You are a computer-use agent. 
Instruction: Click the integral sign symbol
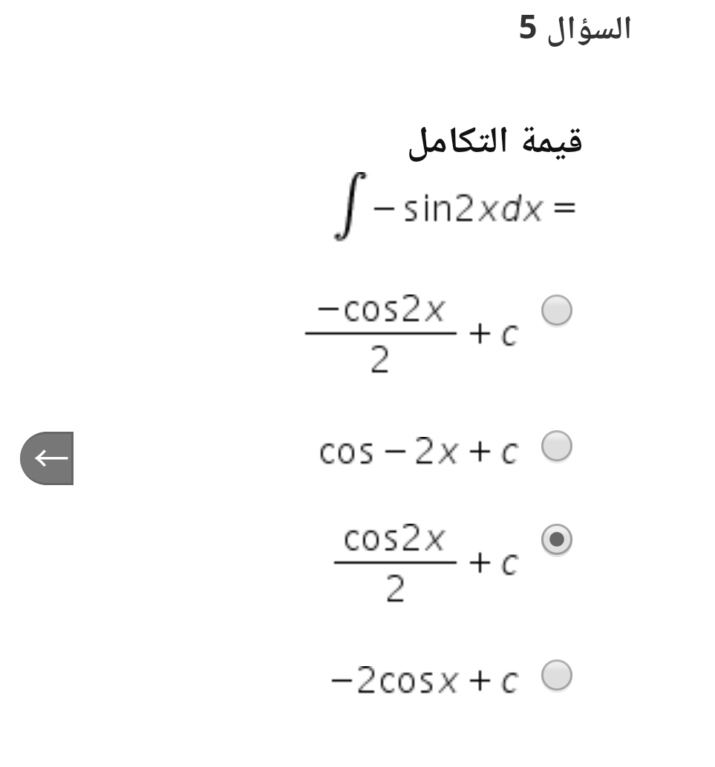pos(349,206)
